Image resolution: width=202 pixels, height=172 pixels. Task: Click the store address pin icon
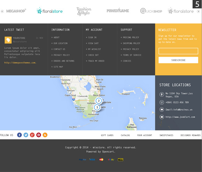(162, 94)
